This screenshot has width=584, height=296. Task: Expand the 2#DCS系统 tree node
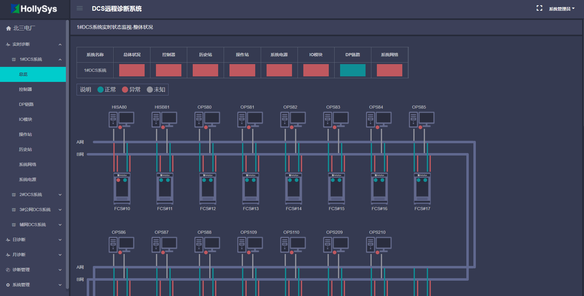(x=31, y=195)
